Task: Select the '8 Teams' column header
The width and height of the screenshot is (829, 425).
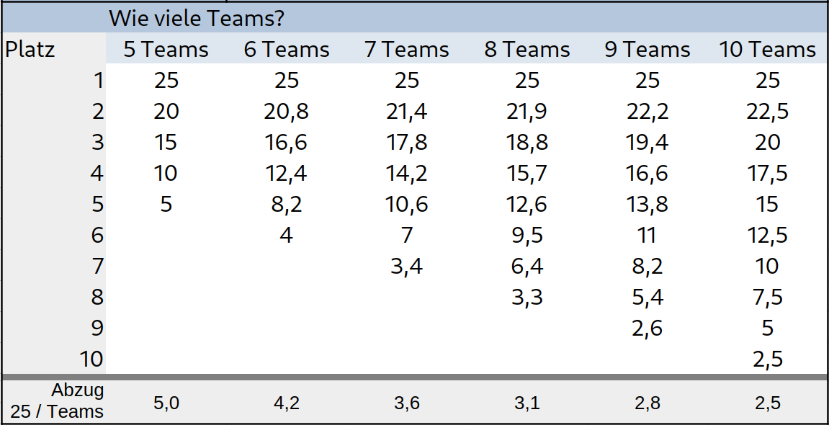Action: 527,49
